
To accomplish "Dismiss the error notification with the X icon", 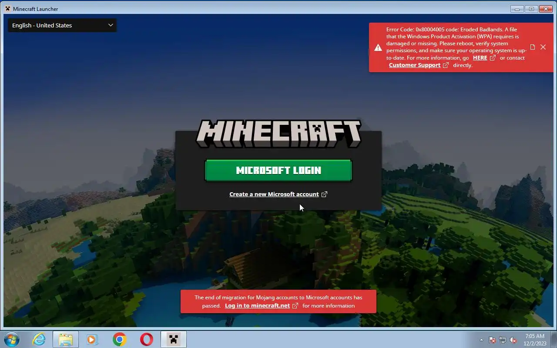I will click(543, 47).
